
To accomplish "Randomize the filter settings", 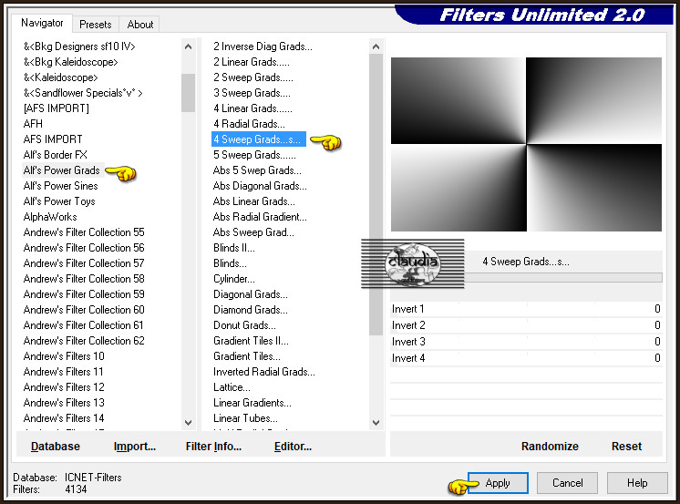I will [x=550, y=447].
